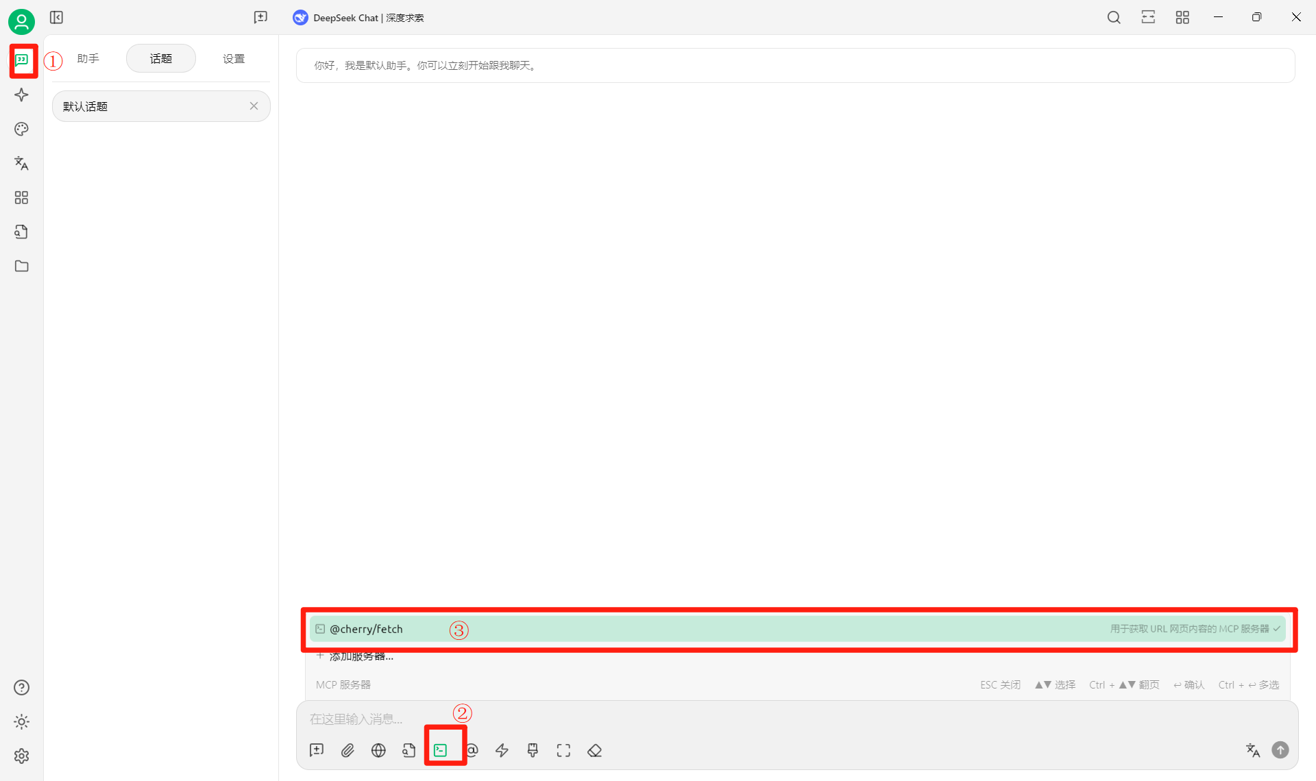The width and height of the screenshot is (1316, 781).
Task: Click the attachment paperclip icon
Action: point(348,750)
